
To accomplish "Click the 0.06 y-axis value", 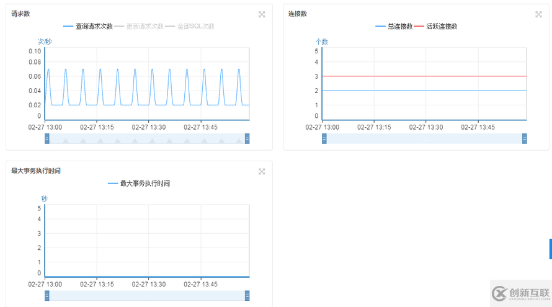I will tap(35, 76).
